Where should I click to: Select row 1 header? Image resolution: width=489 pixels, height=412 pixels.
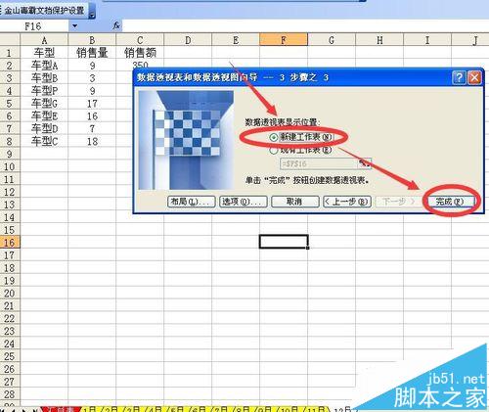tap(10, 53)
